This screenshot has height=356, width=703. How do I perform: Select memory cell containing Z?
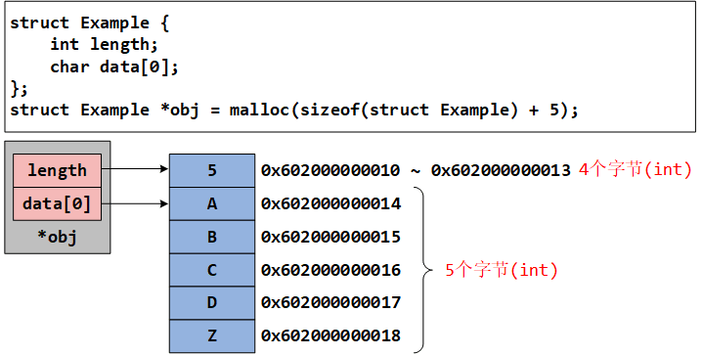tap(212, 335)
